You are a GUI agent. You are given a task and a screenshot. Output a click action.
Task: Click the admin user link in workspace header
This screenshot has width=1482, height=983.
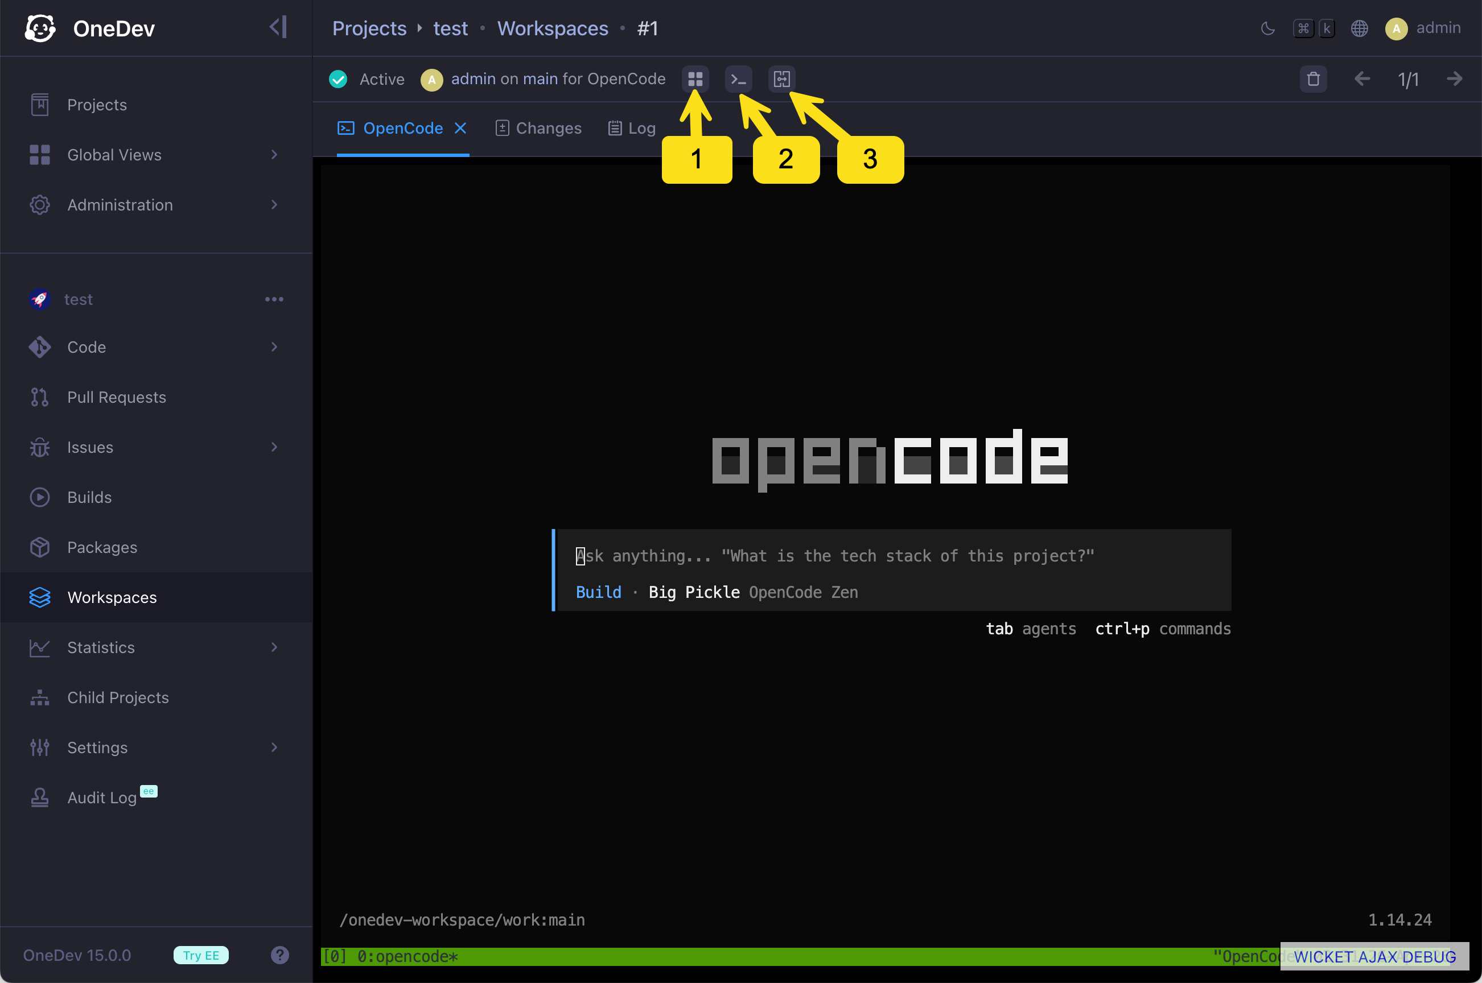coord(474,79)
